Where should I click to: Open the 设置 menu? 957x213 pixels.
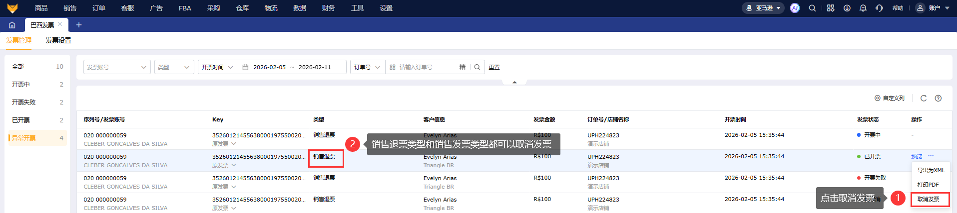(386, 8)
